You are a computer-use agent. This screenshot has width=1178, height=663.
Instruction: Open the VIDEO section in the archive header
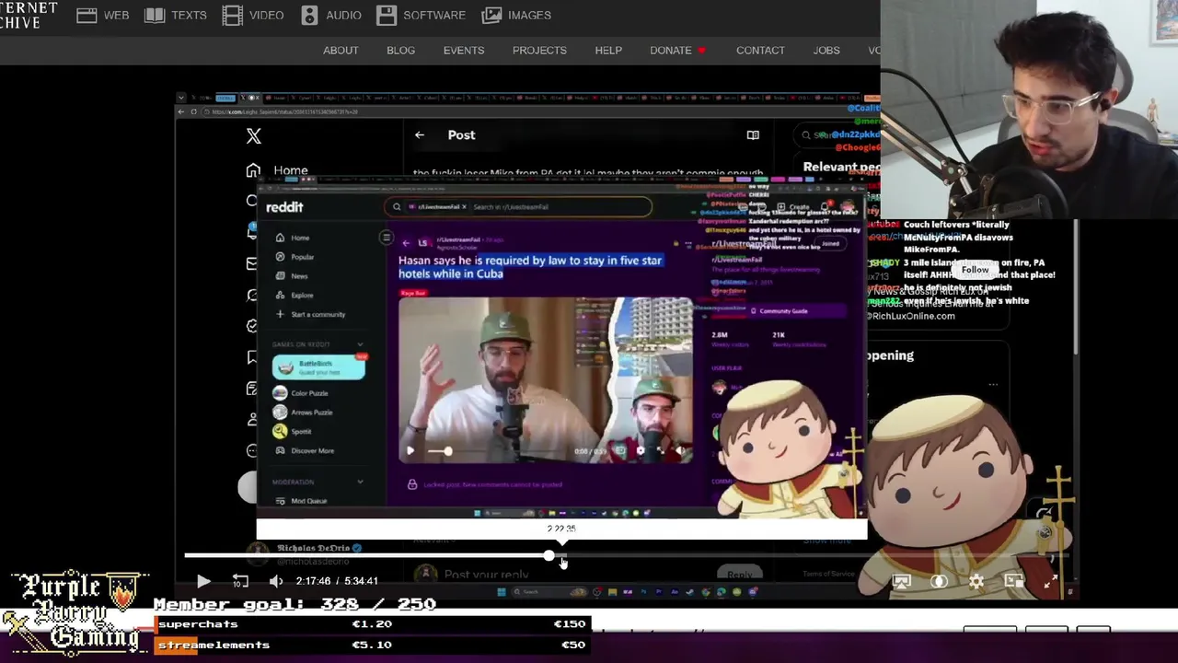point(253,15)
